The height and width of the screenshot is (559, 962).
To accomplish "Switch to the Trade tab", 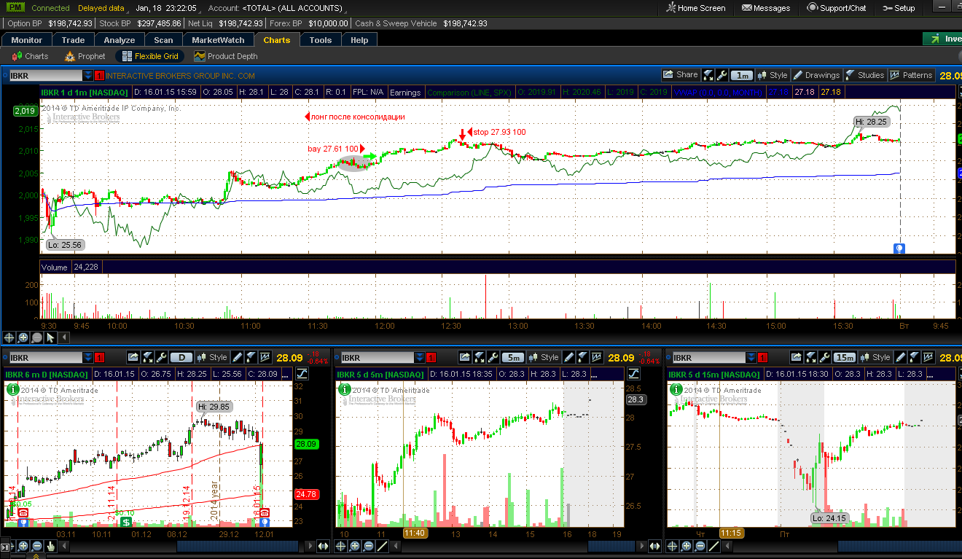I will pos(73,40).
